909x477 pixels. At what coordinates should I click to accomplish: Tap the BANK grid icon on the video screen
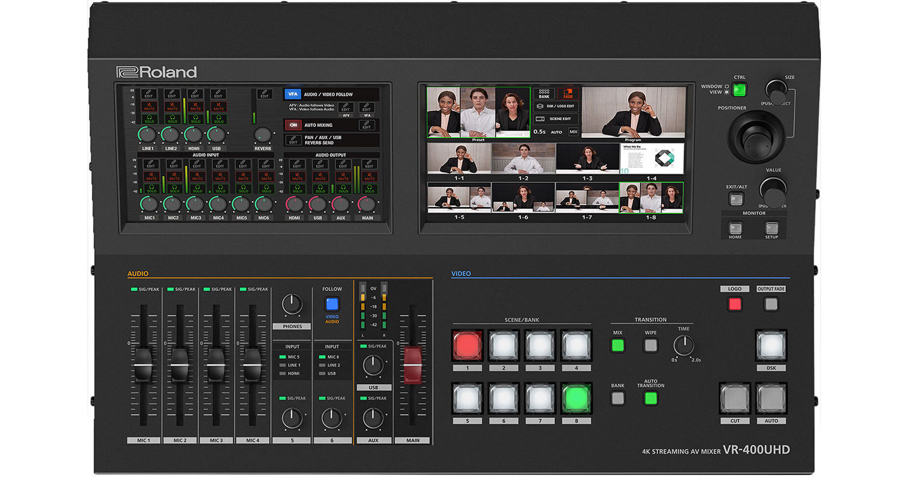[544, 93]
